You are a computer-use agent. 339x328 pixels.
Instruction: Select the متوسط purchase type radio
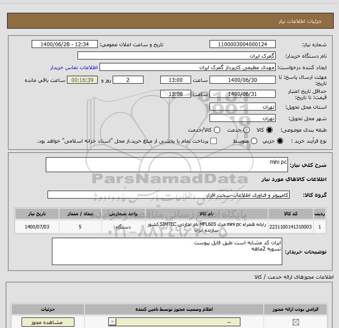pyautogui.click(x=254, y=141)
